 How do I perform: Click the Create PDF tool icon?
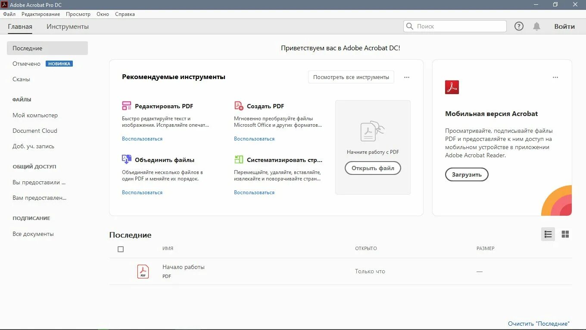pyautogui.click(x=239, y=106)
